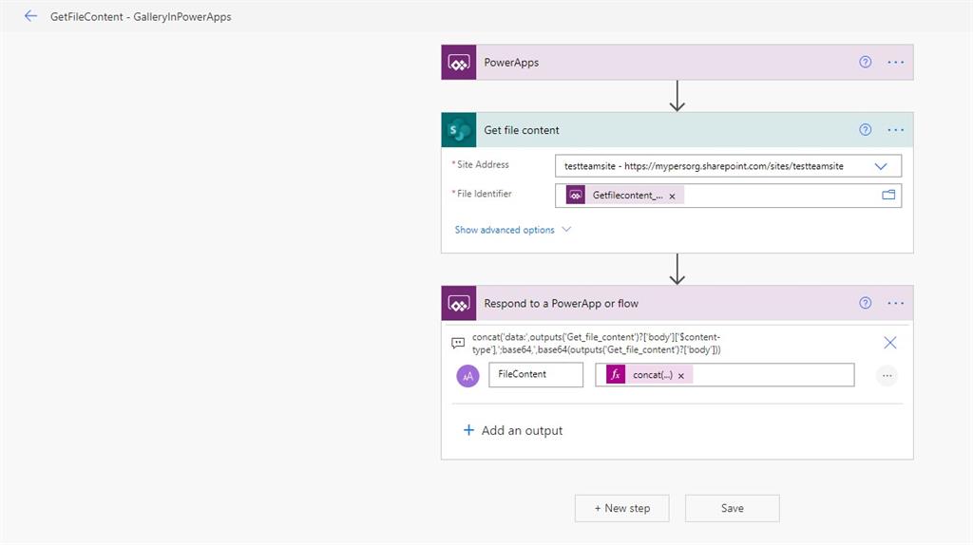
Task: Click the File Identifier label
Action: pos(484,194)
